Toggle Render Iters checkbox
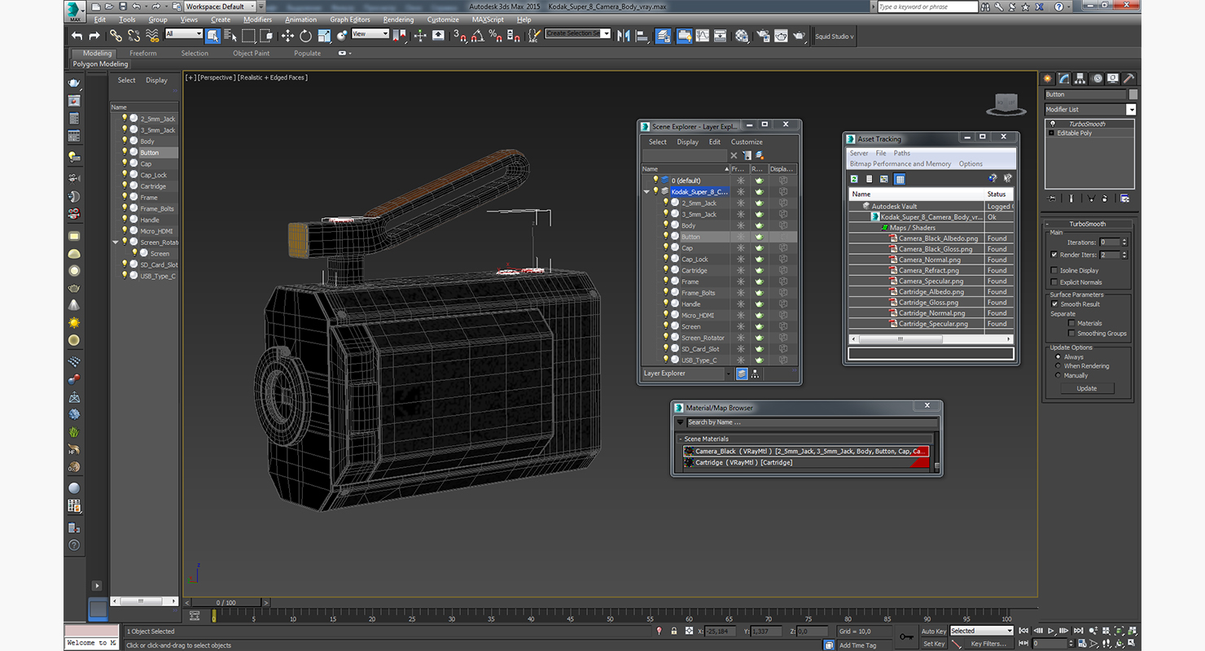1205x651 pixels. (x=1054, y=255)
